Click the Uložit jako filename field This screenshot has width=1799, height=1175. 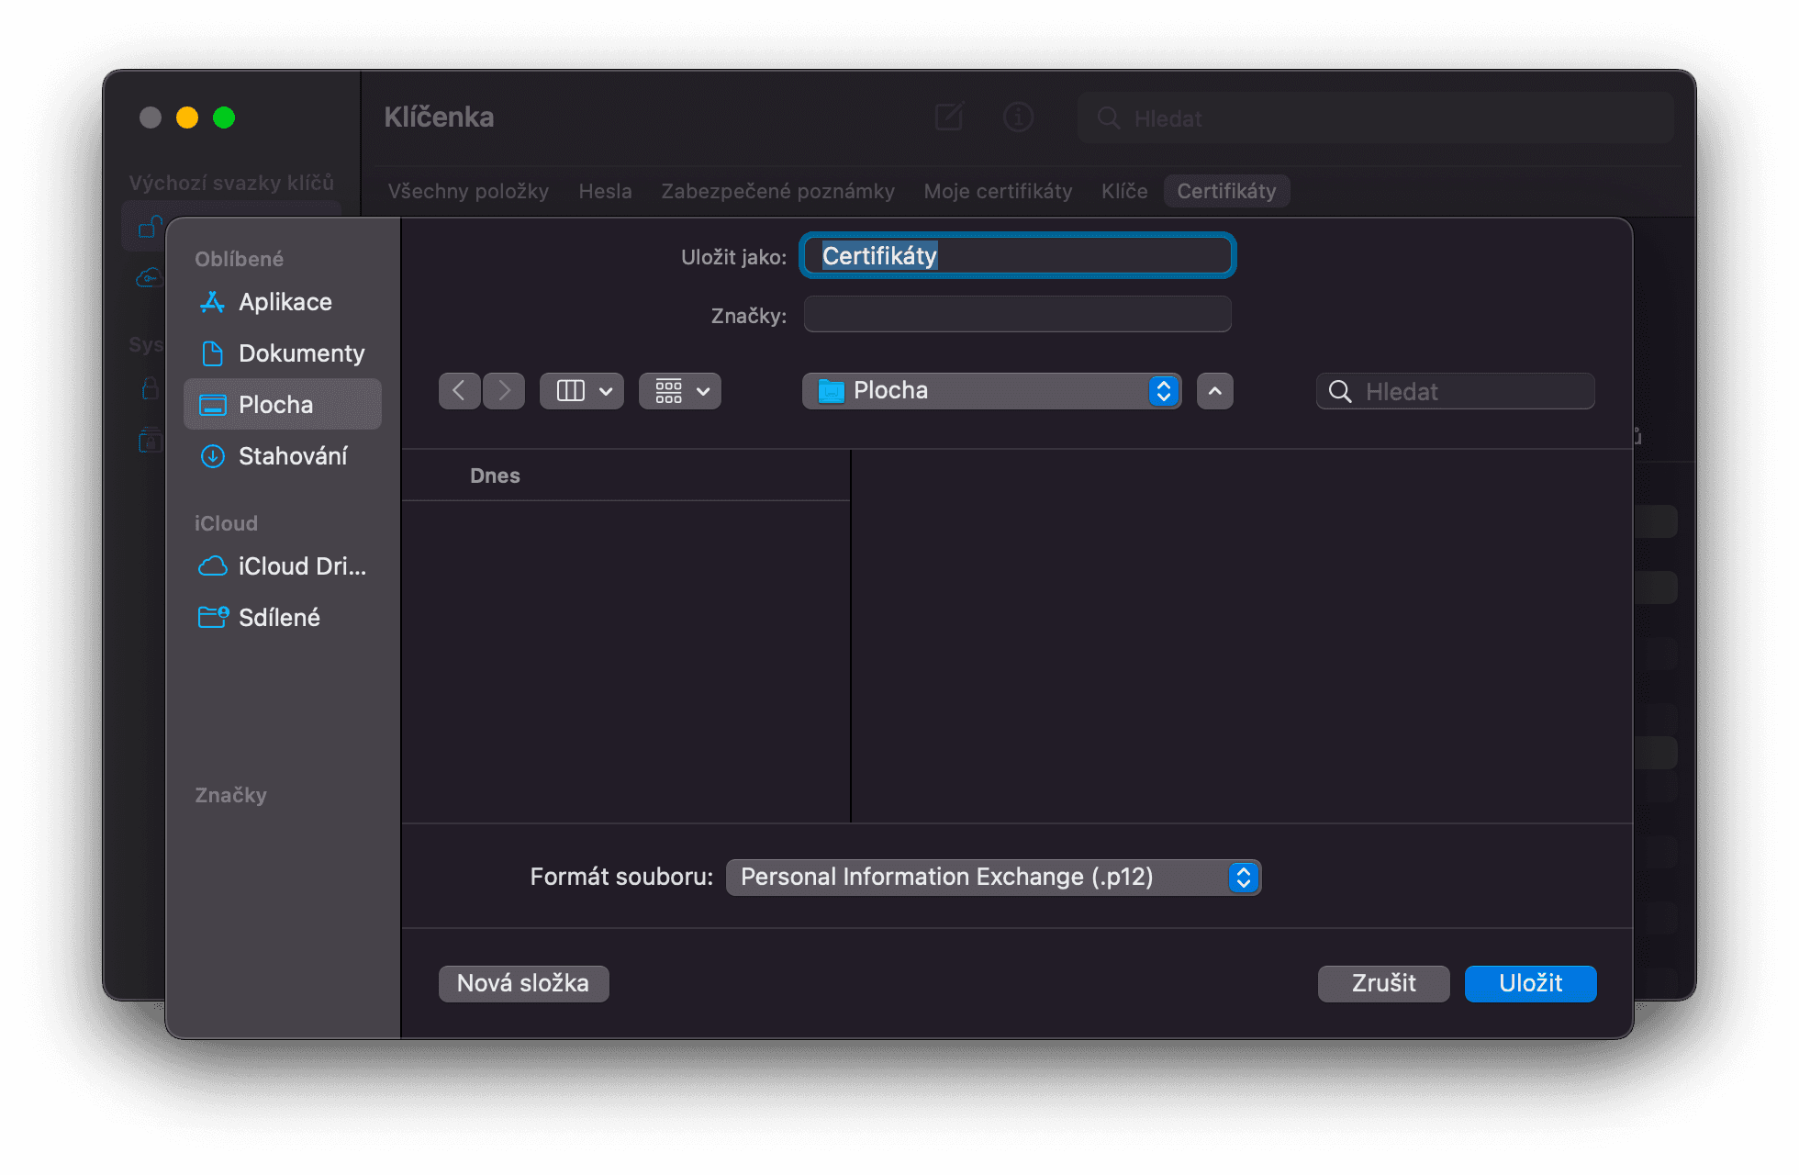pyautogui.click(x=1017, y=256)
